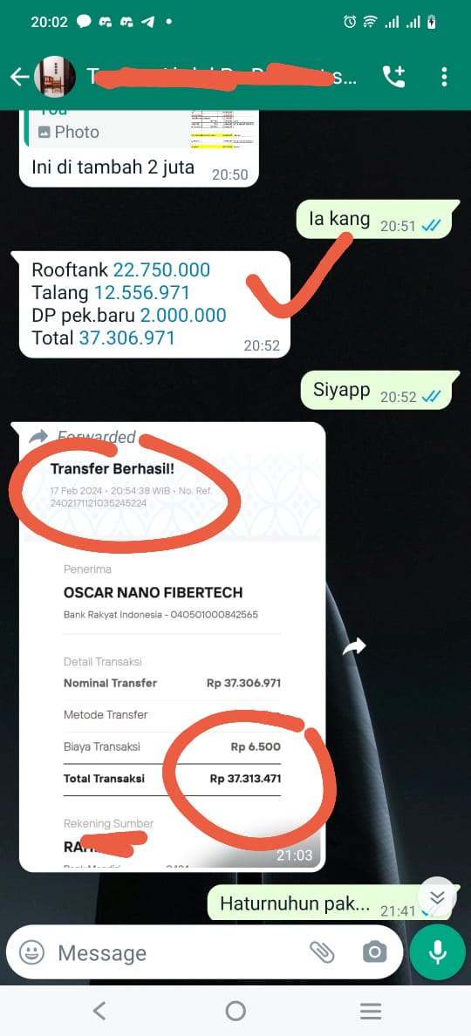
Task: Tap the back arrow in chat header
Action: click(19, 78)
